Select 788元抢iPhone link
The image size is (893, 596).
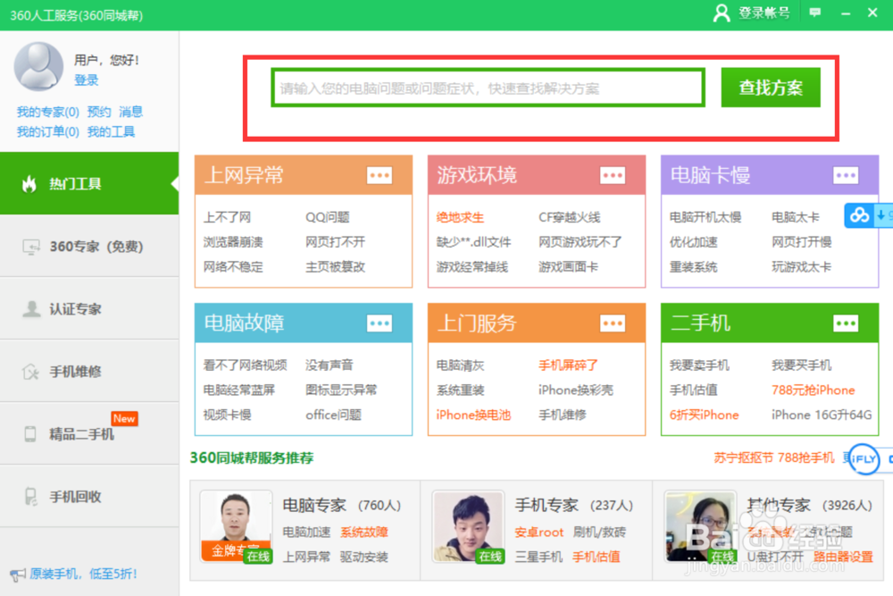814,390
